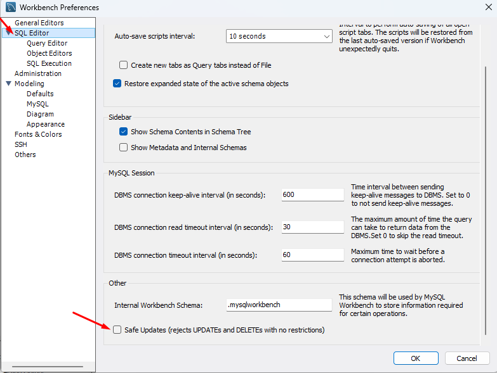Click DBMS connection timeout interval label

click(185, 255)
